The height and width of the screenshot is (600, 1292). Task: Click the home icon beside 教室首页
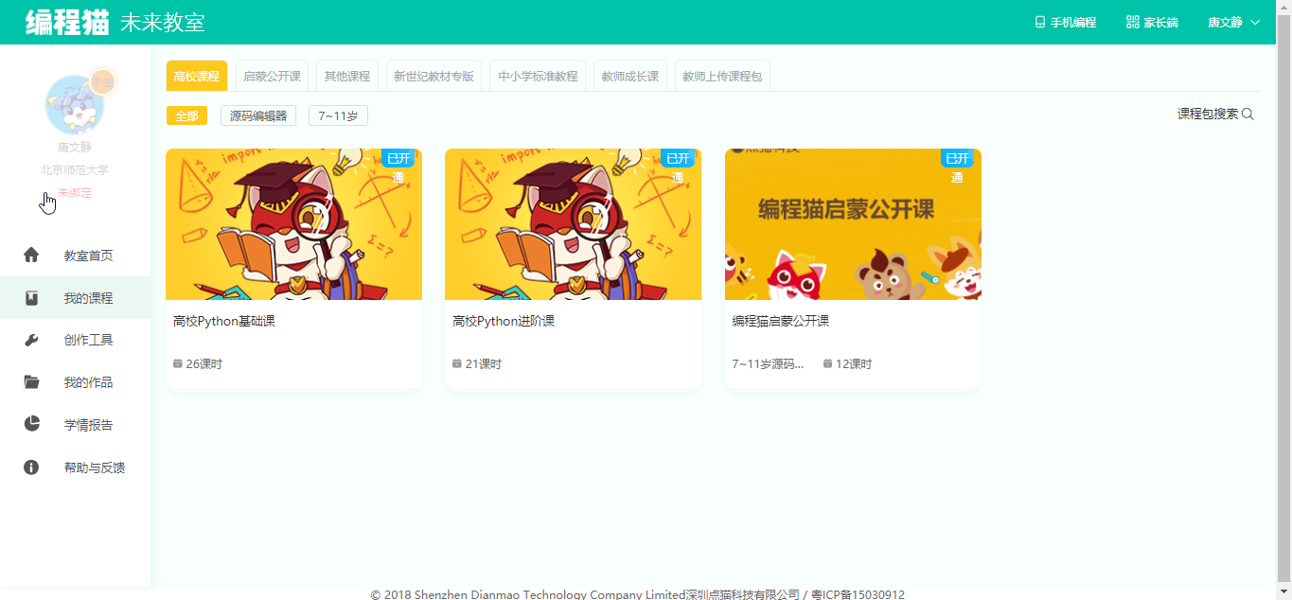(31, 255)
